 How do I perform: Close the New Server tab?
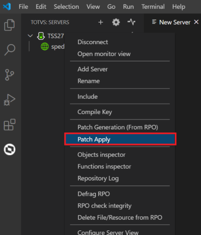pos(196,22)
